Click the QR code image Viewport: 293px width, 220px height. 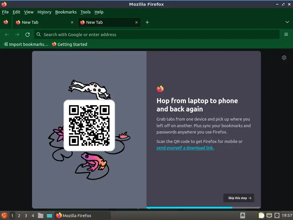tap(89, 125)
